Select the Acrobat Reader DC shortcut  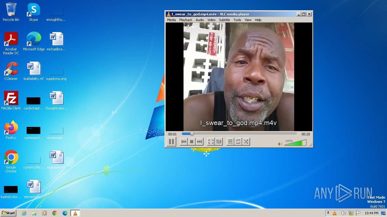pos(11,44)
